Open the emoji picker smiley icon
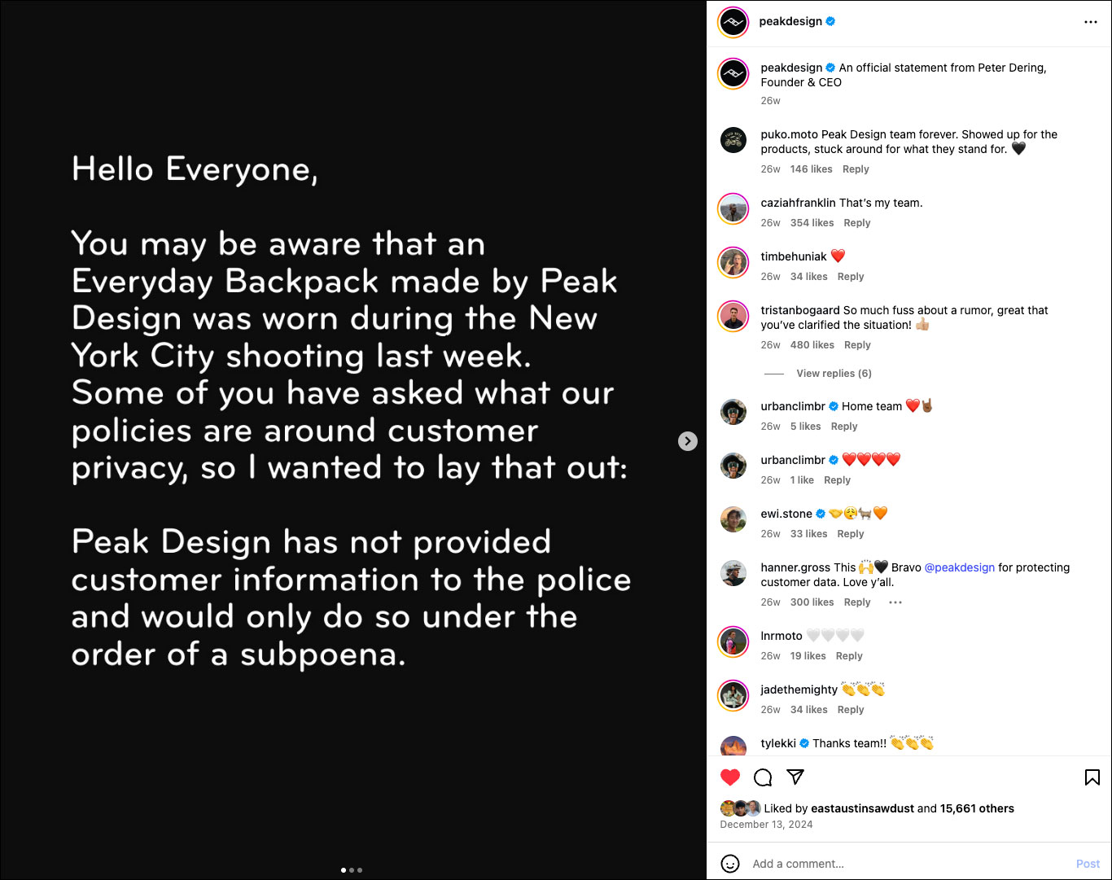The width and height of the screenshot is (1112, 880). tap(730, 864)
